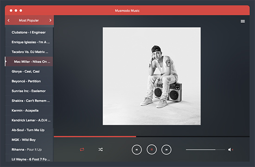Play Lil Wayne - 6 Foot 7 Fo ... track

tap(29, 158)
